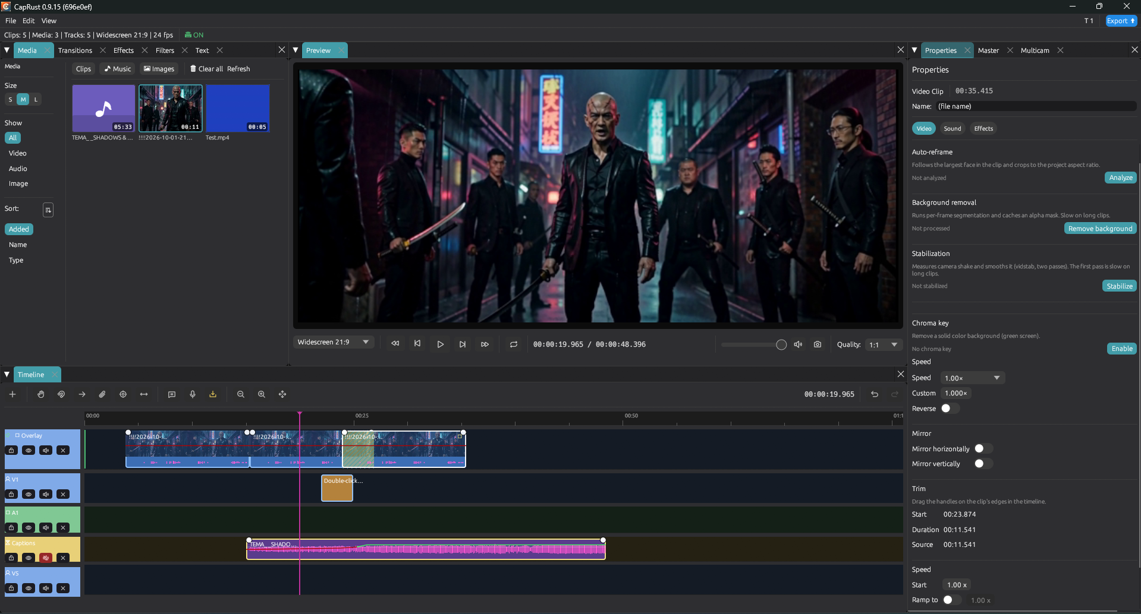
Task: Zoom in the timeline with plus magnifier
Action: coord(262,394)
